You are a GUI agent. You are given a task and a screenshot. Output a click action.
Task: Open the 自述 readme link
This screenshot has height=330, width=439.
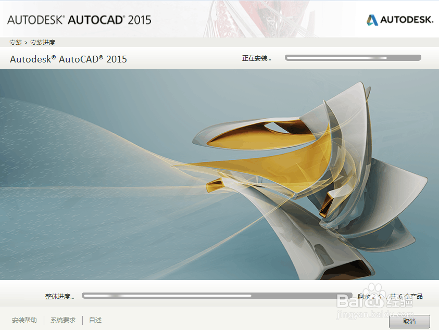click(x=95, y=320)
